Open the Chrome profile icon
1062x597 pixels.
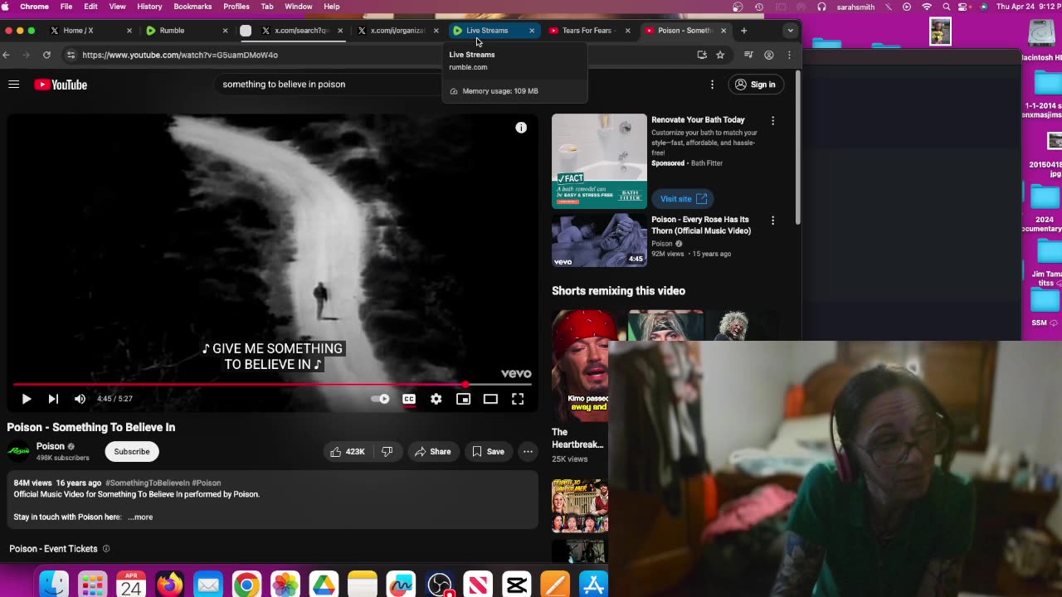(x=769, y=55)
